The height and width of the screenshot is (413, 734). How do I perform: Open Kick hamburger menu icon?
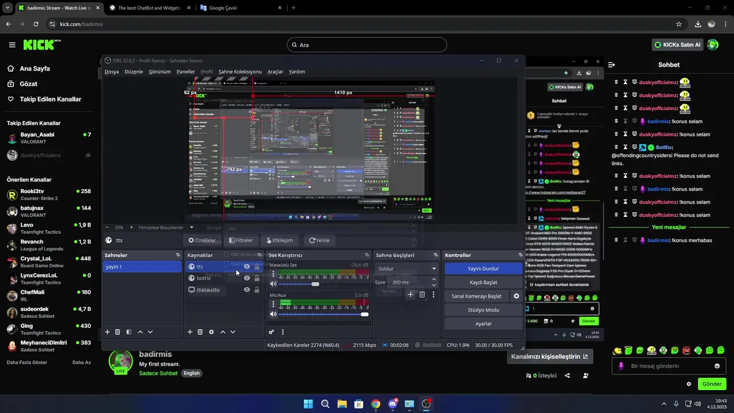12,45
